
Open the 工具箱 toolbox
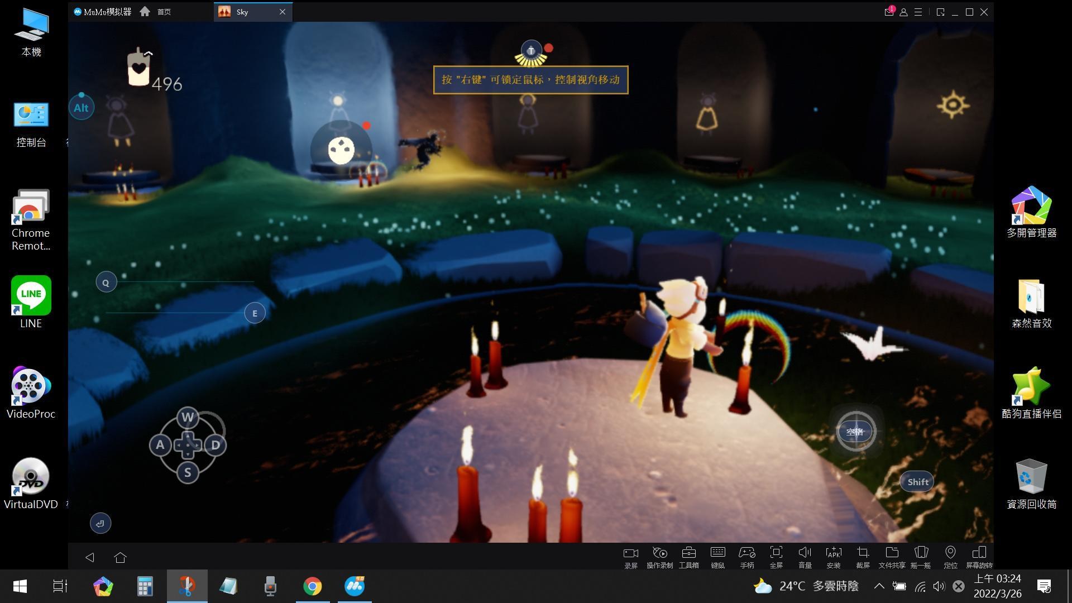click(688, 557)
